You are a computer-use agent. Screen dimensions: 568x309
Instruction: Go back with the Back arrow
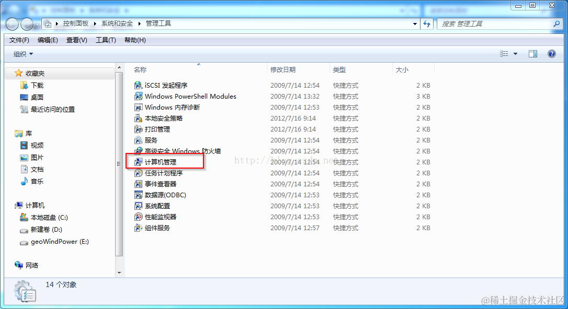(x=12, y=24)
